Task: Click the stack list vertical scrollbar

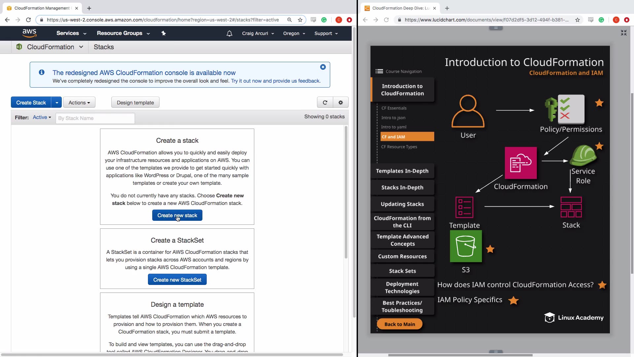Action: point(346,192)
